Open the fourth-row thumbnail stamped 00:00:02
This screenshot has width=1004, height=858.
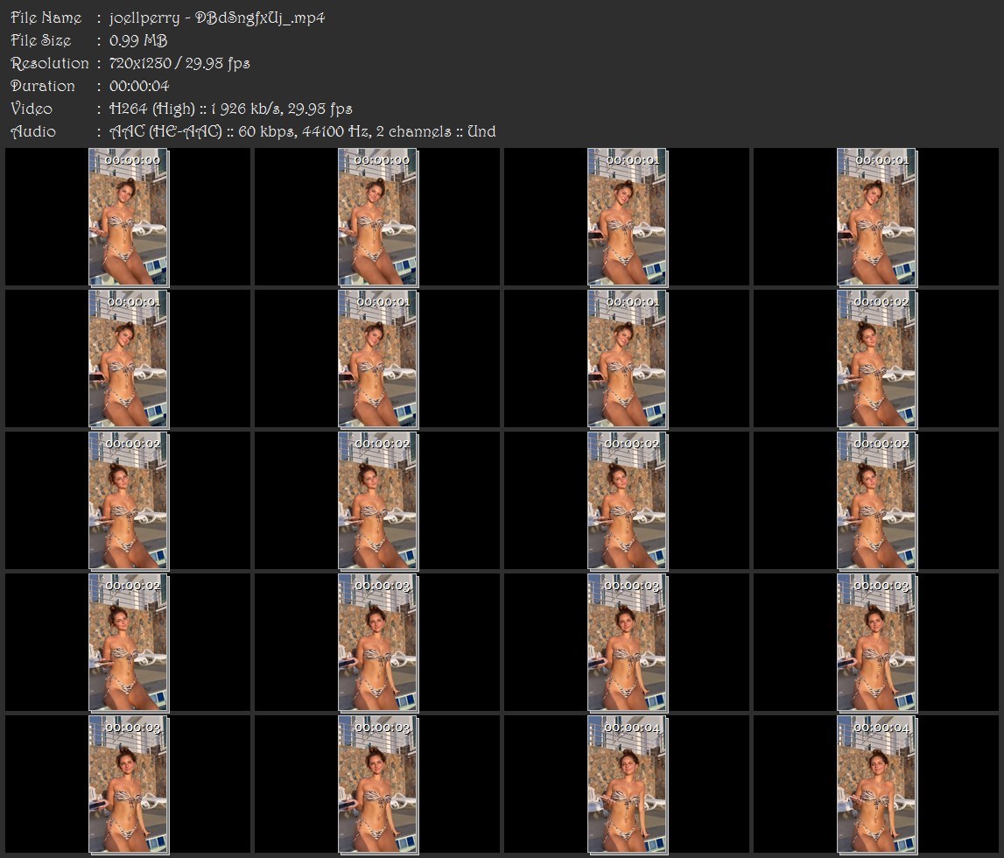pos(128,643)
